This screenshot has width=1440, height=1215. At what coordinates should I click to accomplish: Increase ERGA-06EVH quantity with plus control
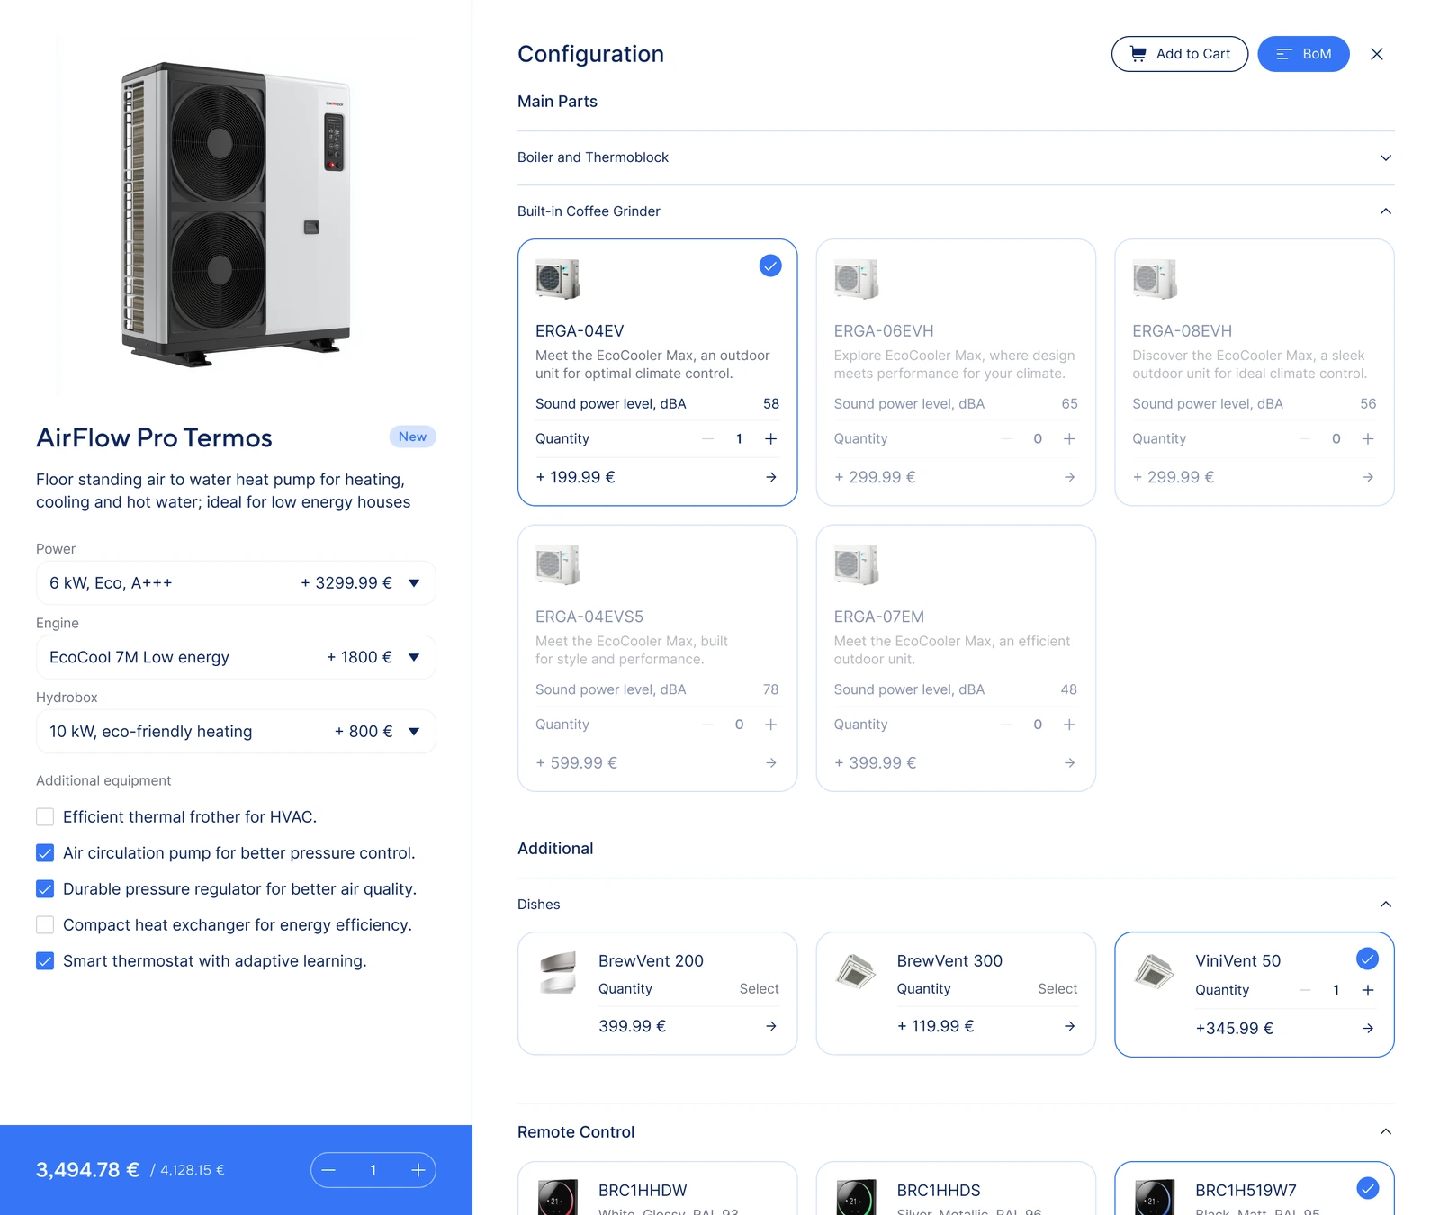coord(1069,438)
